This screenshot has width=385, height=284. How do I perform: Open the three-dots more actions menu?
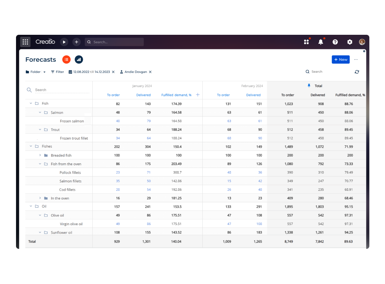(x=356, y=60)
